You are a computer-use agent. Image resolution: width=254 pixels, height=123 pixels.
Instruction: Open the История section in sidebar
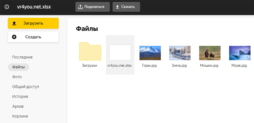point(20,97)
